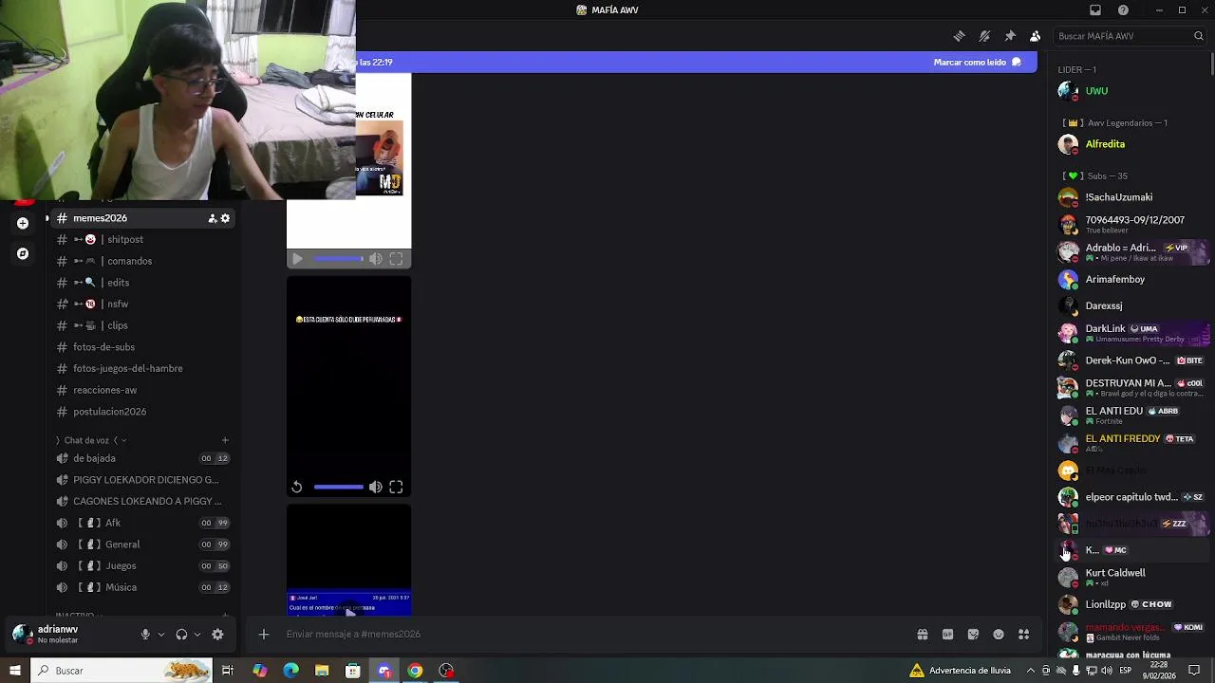Open memes2026 channel settings gear
This screenshot has width=1215, height=683.
(x=225, y=218)
